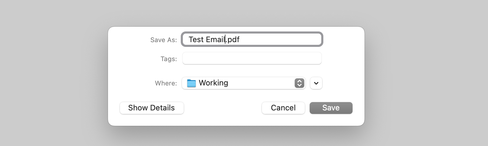Focus the Tags input field
This screenshot has height=146, width=488.
click(x=252, y=58)
